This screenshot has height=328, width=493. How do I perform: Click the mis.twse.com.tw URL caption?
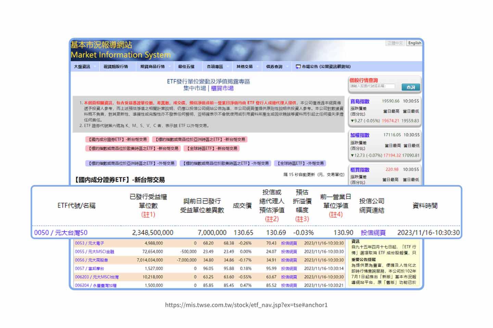click(x=246, y=305)
